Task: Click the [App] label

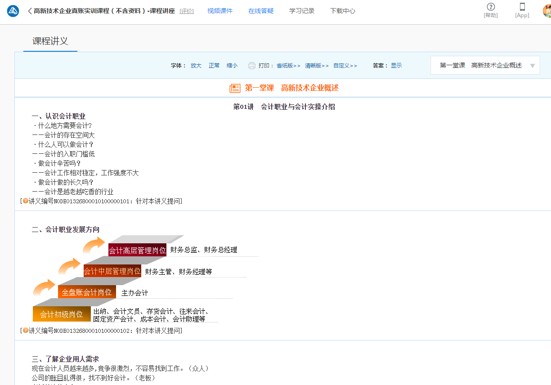Action: (522, 15)
